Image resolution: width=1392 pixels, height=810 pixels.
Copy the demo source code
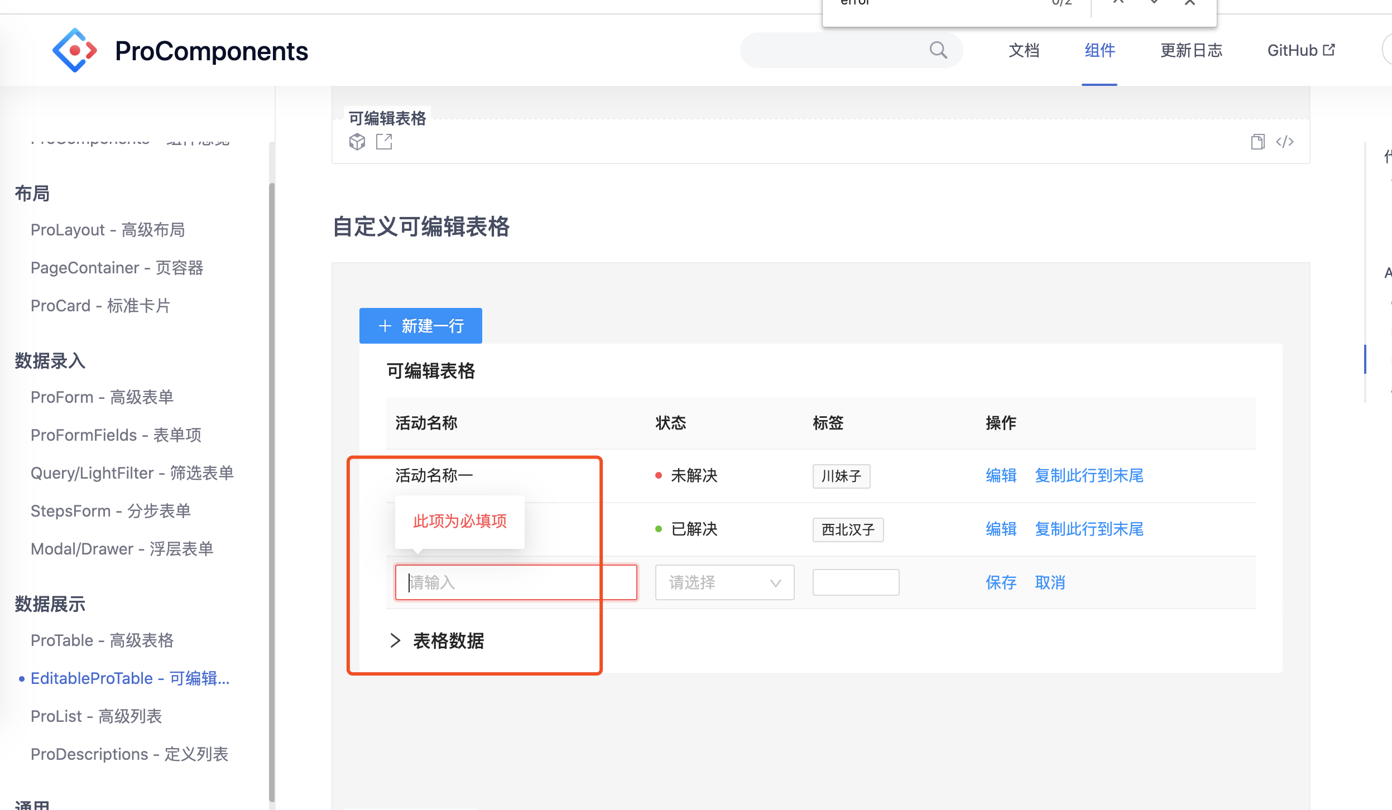coord(1259,142)
